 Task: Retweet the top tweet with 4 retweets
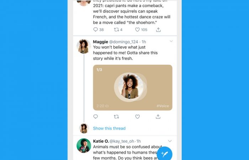tap(116, 30)
